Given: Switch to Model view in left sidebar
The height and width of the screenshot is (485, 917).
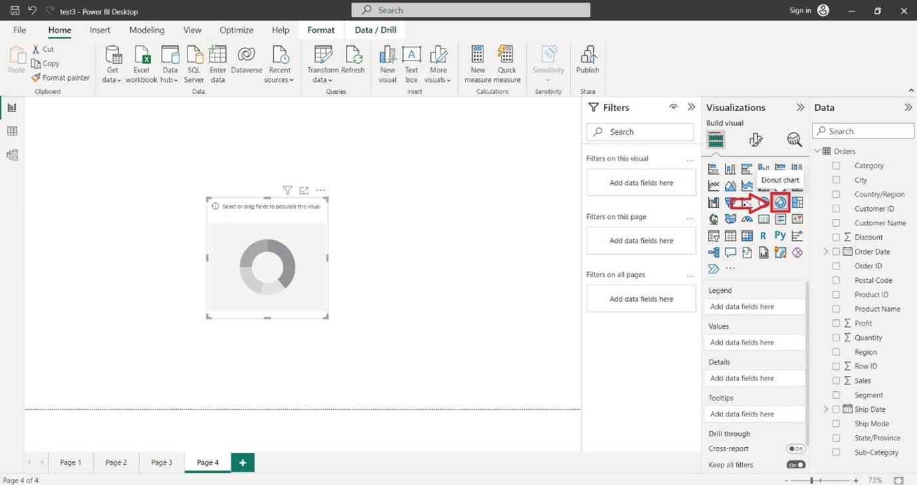Looking at the screenshot, I should click(x=12, y=155).
